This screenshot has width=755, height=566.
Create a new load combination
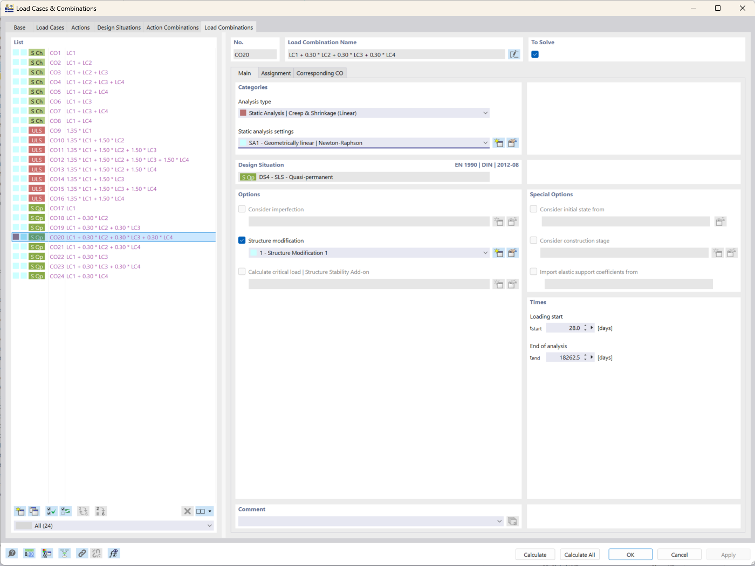pyautogui.click(x=20, y=511)
